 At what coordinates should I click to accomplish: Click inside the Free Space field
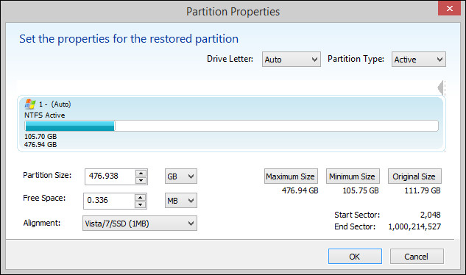109,201
